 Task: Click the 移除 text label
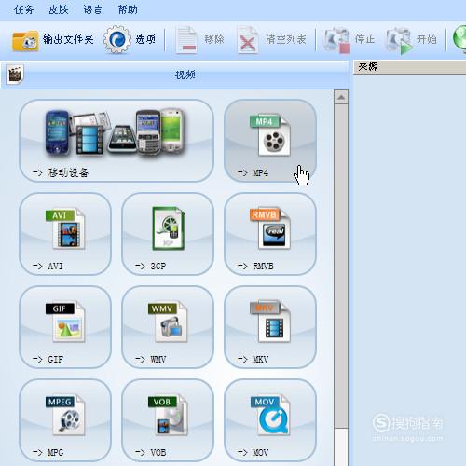click(x=214, y=39)
